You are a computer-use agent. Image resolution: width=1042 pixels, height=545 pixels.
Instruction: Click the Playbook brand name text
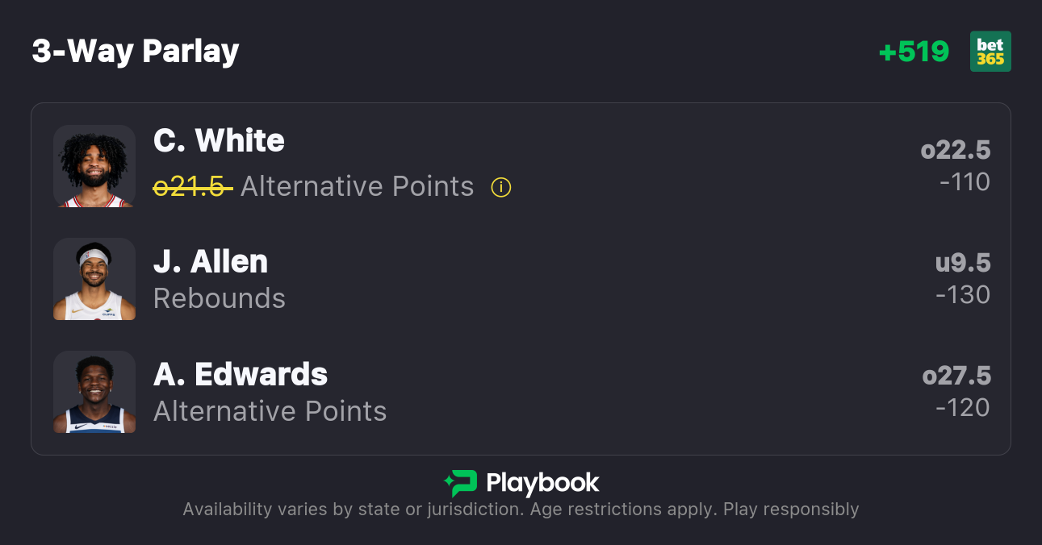coord(542,484)
